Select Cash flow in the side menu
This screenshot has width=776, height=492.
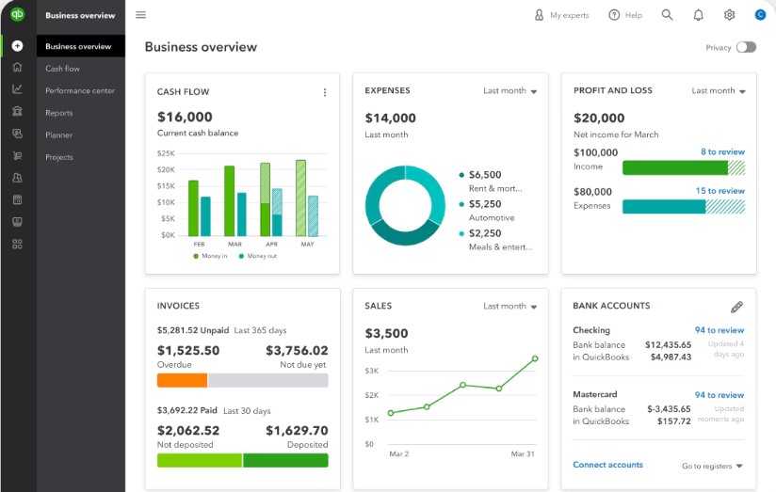(x=62, y=69)
